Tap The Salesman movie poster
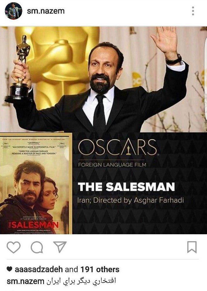Image resolution: width=207 pixels, height=291 pixels. (36, 183)
